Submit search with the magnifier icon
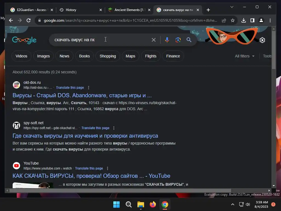The height and width of the screenshot is (211, 281). (x=189, y=40)
